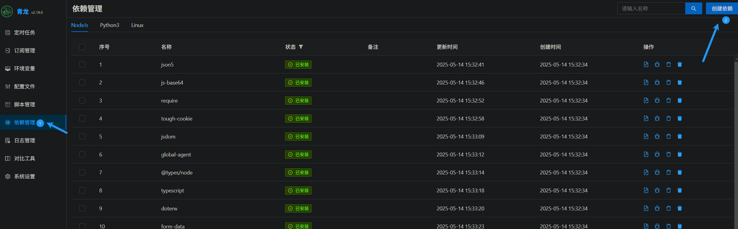Click the filled trash icon for json5

[x=680, y=64]
